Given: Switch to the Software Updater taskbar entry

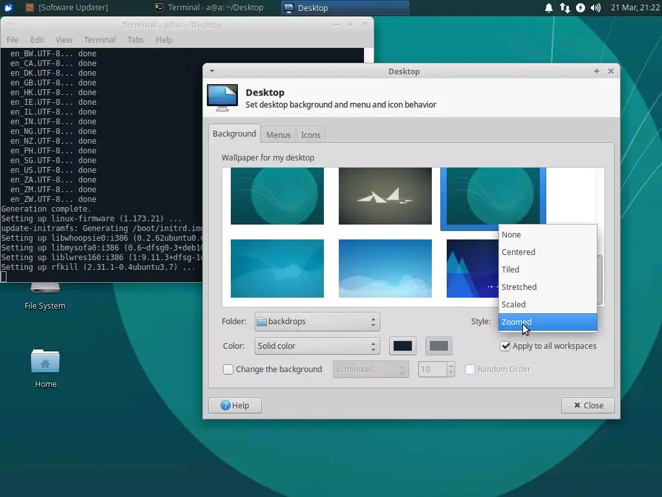Looking at the screenshot, I should coord(67,8).
